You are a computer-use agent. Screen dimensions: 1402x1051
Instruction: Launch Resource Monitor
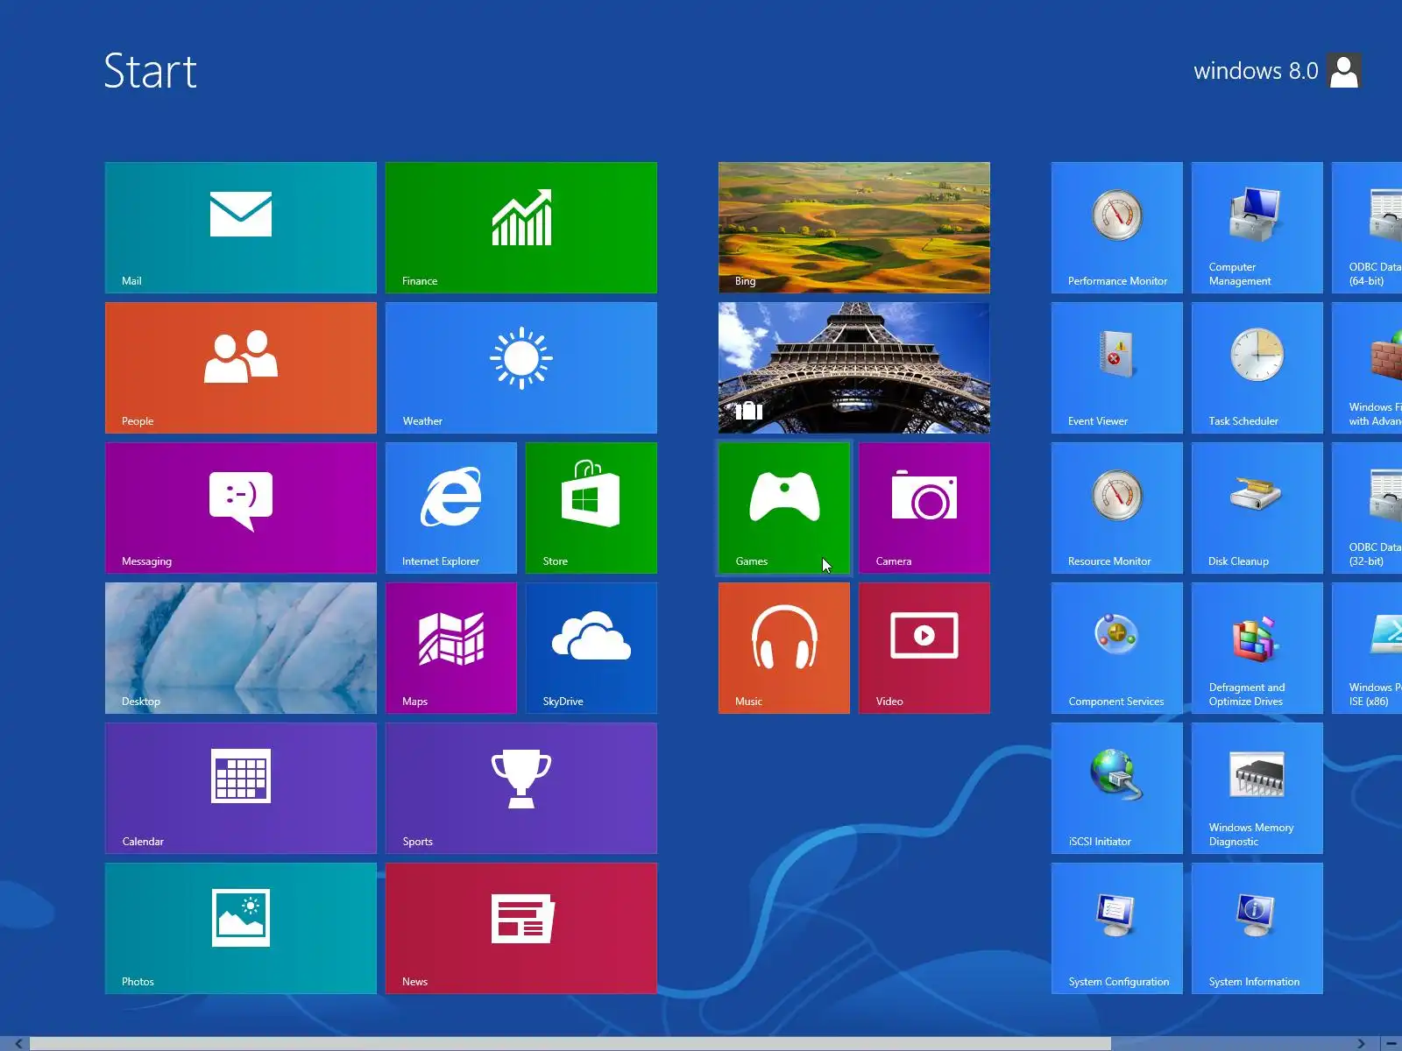click(1117, 508)
